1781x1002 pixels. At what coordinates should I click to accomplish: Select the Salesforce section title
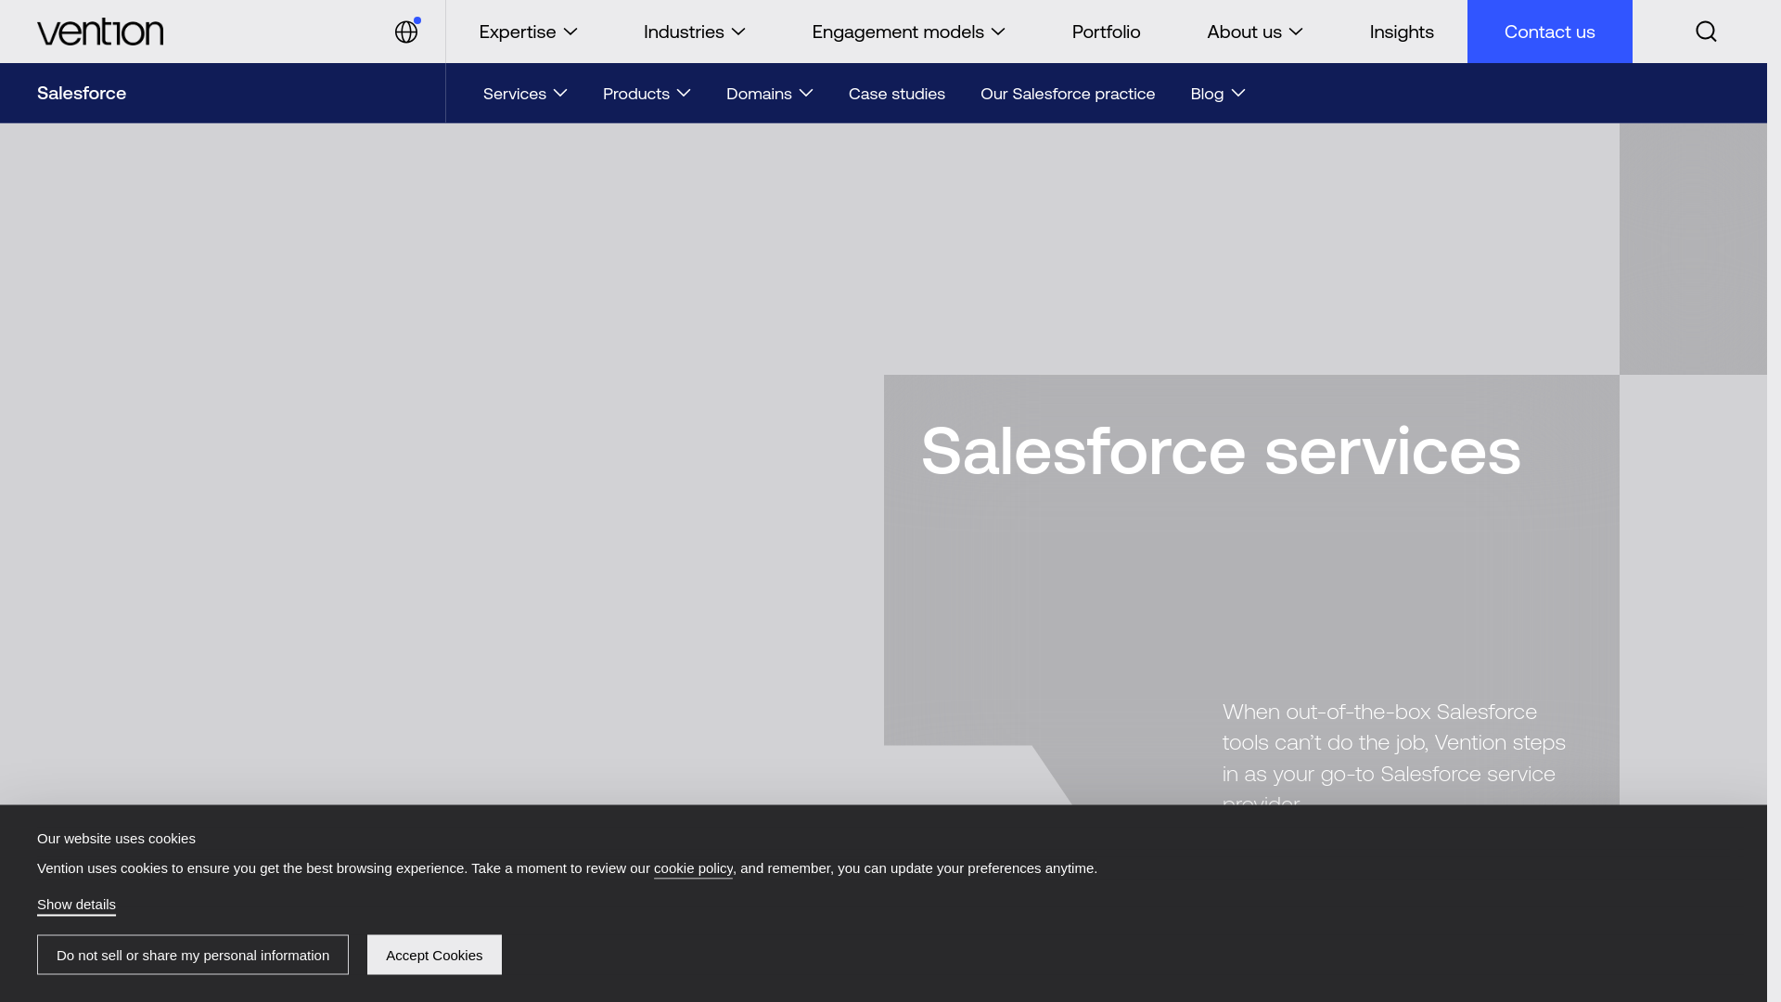point(82,93)
